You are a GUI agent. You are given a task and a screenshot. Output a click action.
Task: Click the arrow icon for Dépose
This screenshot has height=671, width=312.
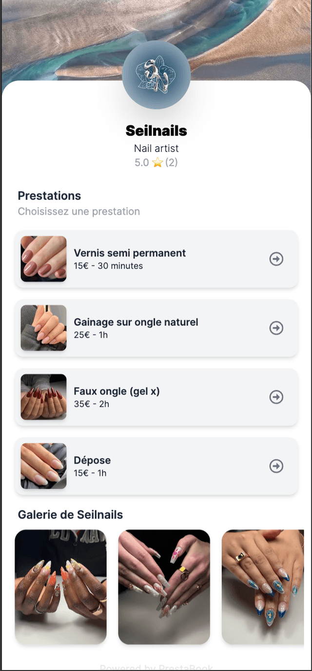pos(276,467)
